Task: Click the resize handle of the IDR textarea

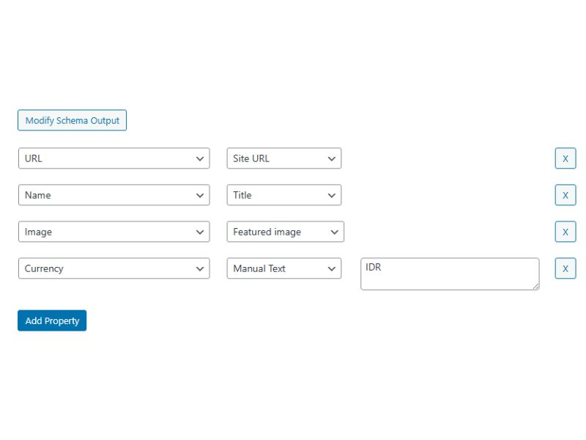Action: [x=535, y=286]
